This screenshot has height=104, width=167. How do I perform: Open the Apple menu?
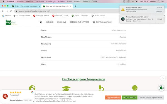3,1
